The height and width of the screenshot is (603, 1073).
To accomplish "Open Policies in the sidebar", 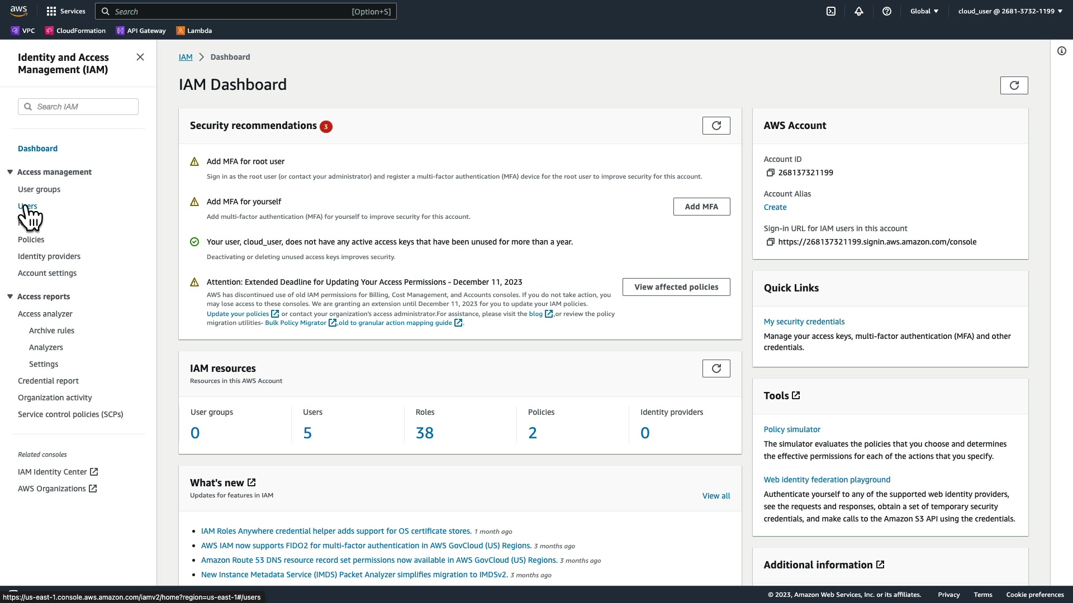I will pyautogui.click(x=31, y=240).
